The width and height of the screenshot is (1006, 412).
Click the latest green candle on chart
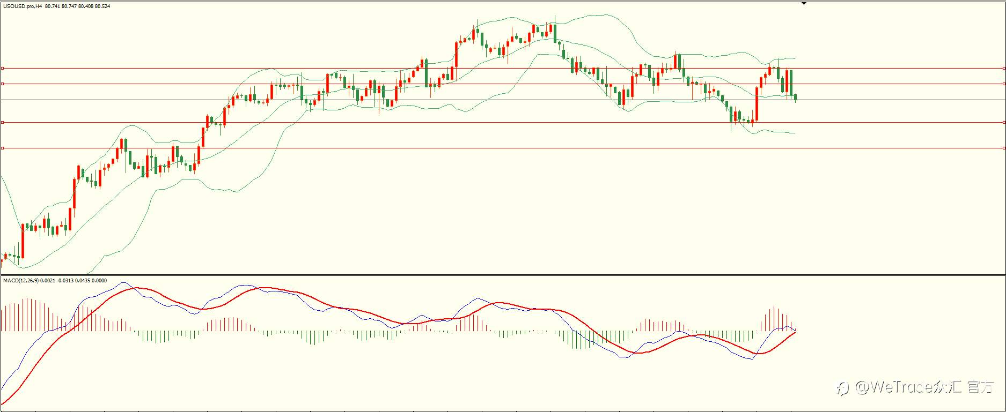(795, 97)
